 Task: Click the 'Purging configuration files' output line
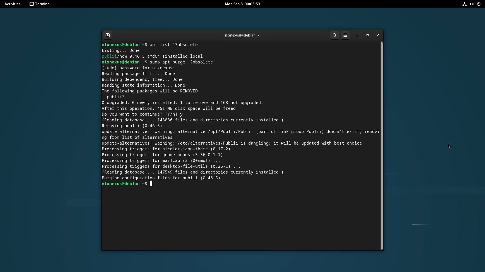click(x=166, y=178)
